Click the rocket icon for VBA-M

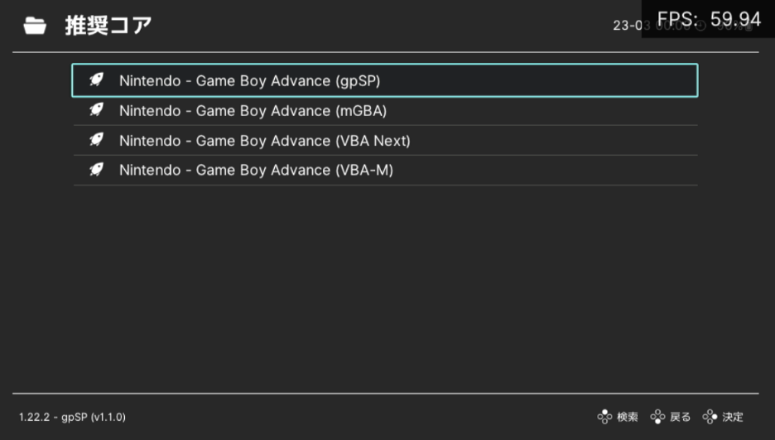point(96,170)
